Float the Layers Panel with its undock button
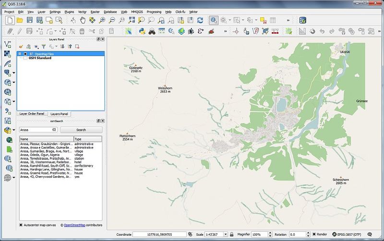The width and height of the screenshot is (384, 241). 98,39
